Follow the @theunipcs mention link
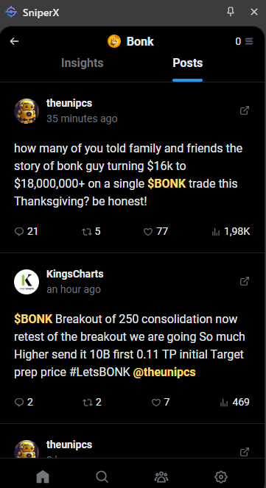Viewport: 266px width, 488px height. tap(164, 372)
